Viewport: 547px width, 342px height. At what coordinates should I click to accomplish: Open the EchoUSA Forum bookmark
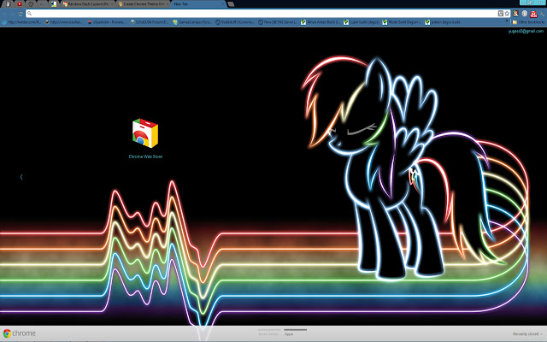tap(150, 22)
